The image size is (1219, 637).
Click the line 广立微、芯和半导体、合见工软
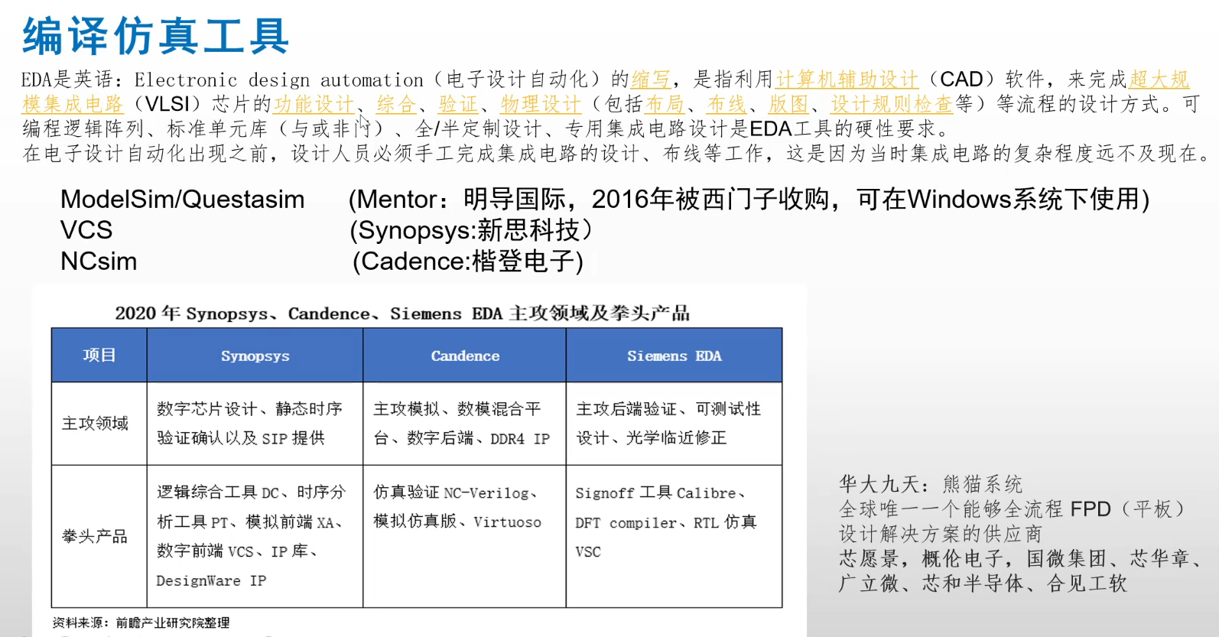click(x=983, y=583)
